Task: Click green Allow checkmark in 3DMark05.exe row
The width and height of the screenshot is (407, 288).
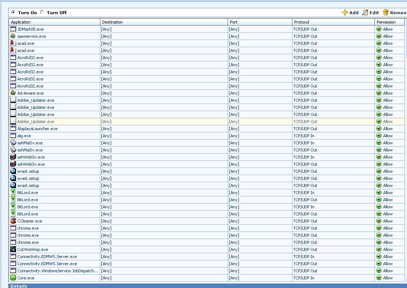Action: [379, 29]
